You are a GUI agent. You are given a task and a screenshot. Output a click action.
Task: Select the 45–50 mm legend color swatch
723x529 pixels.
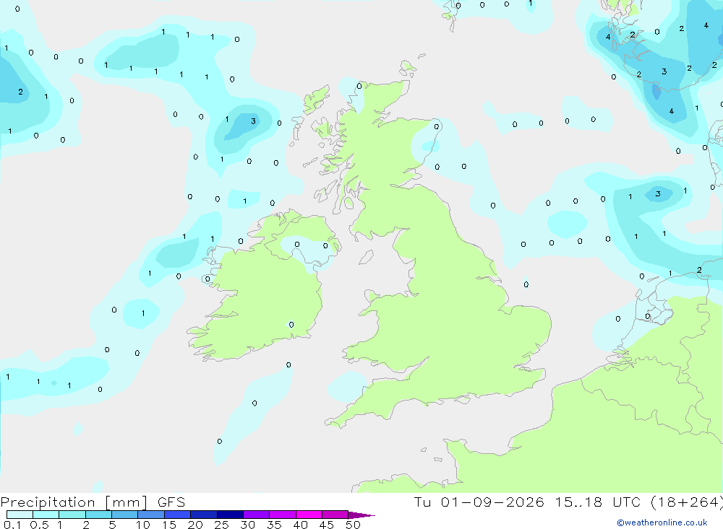click(335, 515)
